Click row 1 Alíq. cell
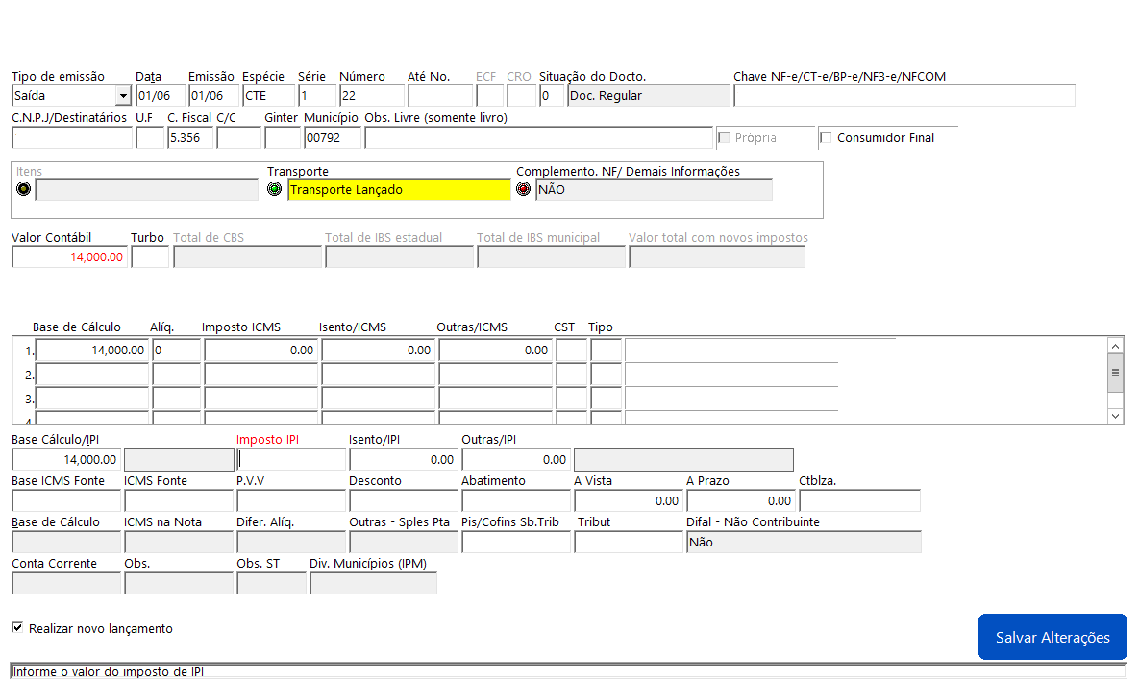1139x679 pixels. [177, 351]
